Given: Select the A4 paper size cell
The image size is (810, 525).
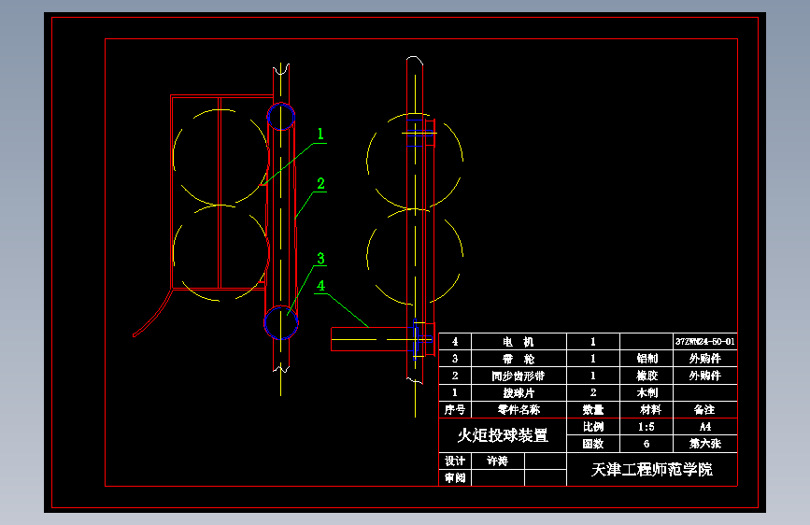Looking at the screenshot, I should tap(704, 427).
